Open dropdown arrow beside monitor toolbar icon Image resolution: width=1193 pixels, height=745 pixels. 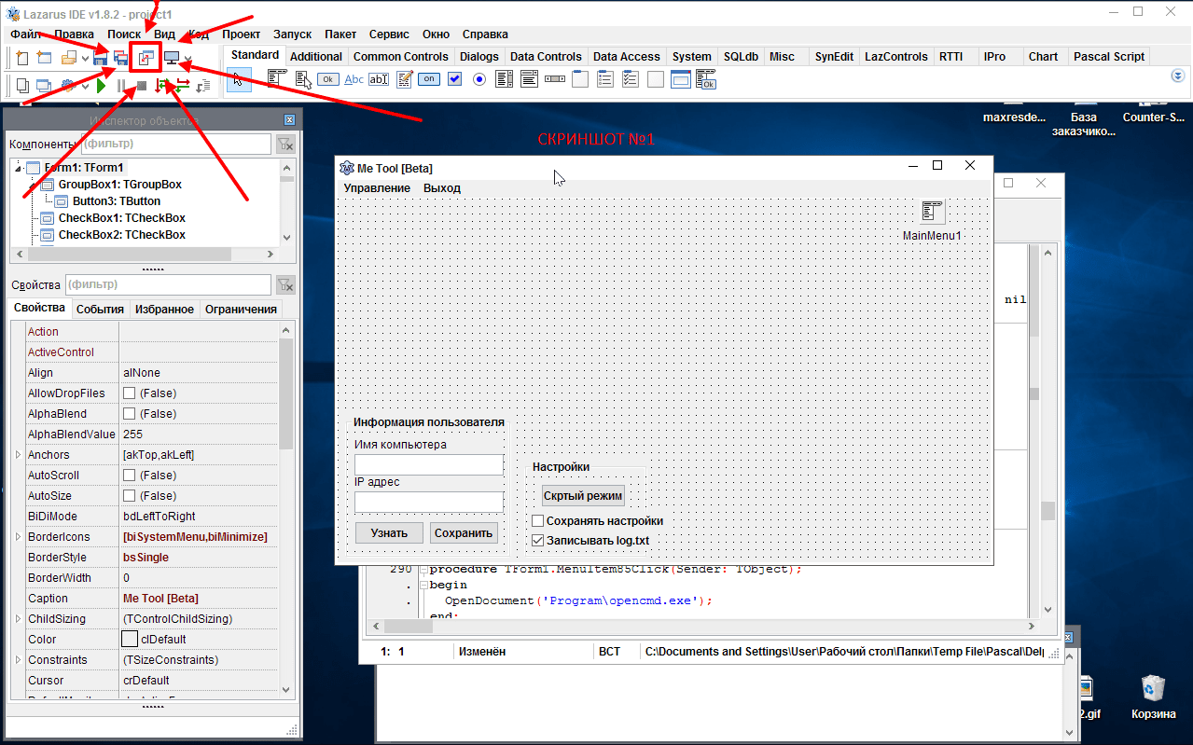click(188, 59)
